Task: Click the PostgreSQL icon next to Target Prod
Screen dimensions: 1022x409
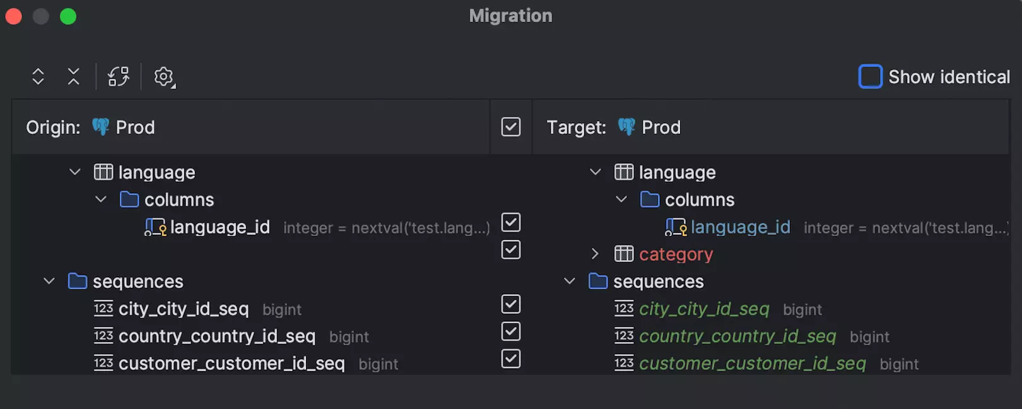Action: click(626, 127)
